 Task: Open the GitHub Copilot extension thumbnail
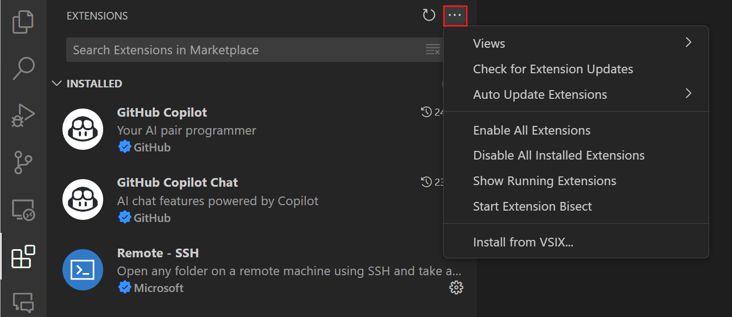pyautogui.click(x=83, y=129)
